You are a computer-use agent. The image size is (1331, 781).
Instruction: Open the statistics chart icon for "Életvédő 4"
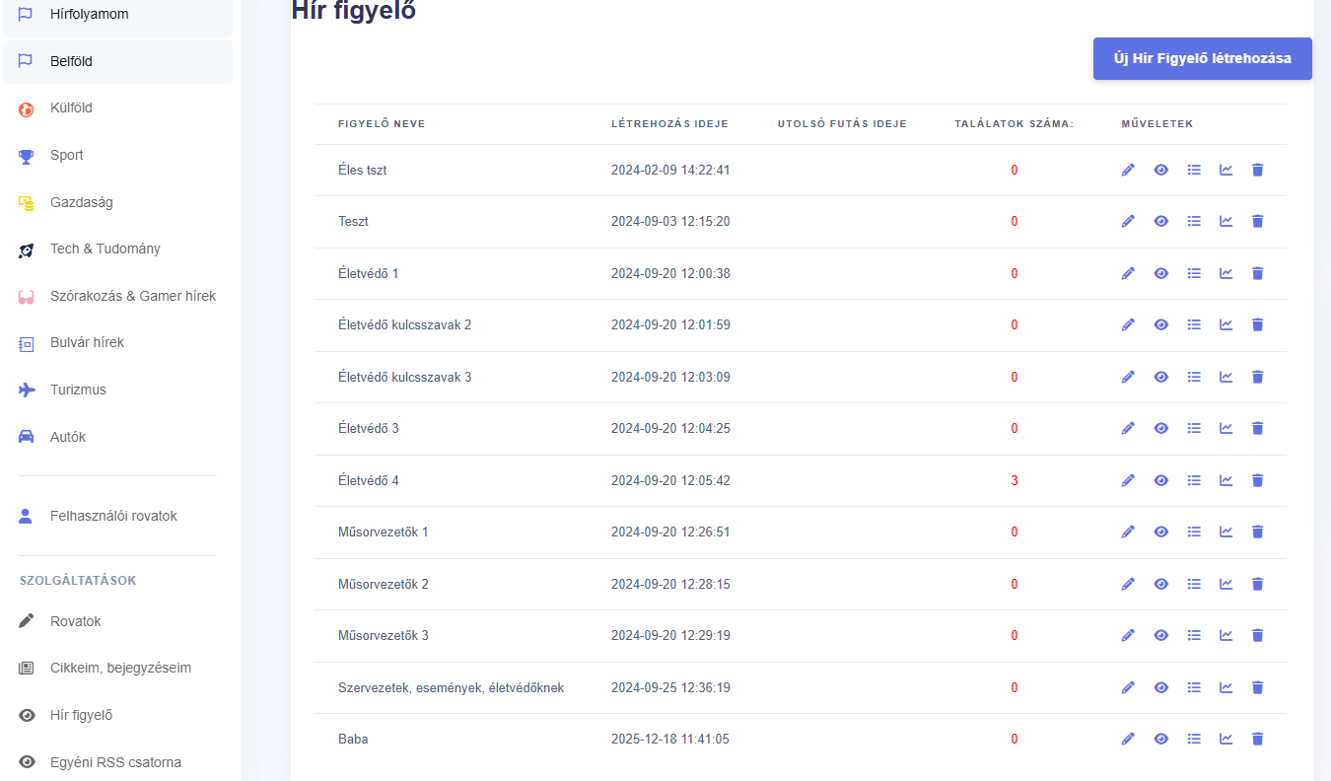pyautogui.click(x=1226, y=480)
